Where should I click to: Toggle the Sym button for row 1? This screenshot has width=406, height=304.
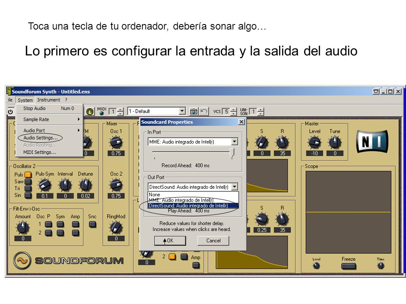[60, 224]
